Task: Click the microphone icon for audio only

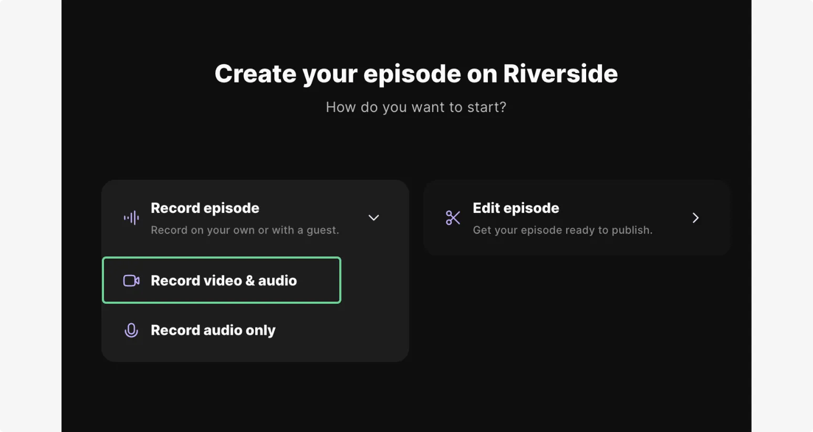Action: point(131,330)
